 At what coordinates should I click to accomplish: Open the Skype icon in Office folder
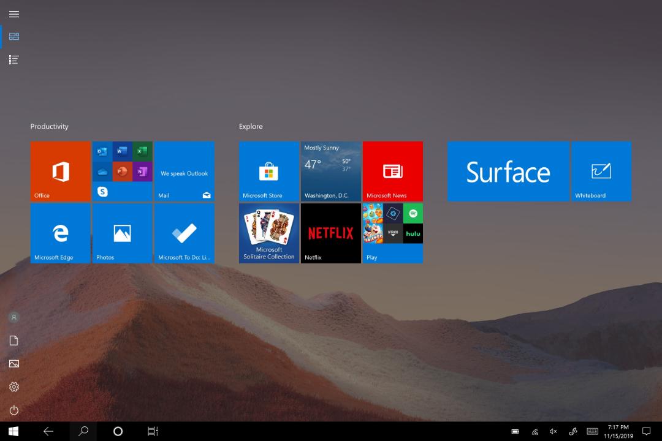pyautogui.click(x=102, y=192)
